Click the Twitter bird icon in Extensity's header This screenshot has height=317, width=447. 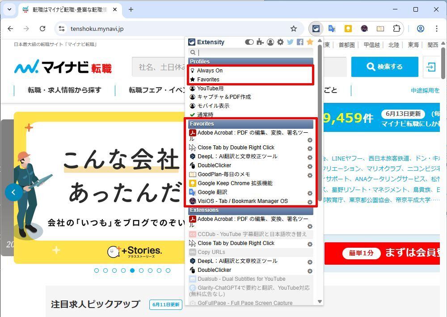pyautogui.click(x=290, y=42)
